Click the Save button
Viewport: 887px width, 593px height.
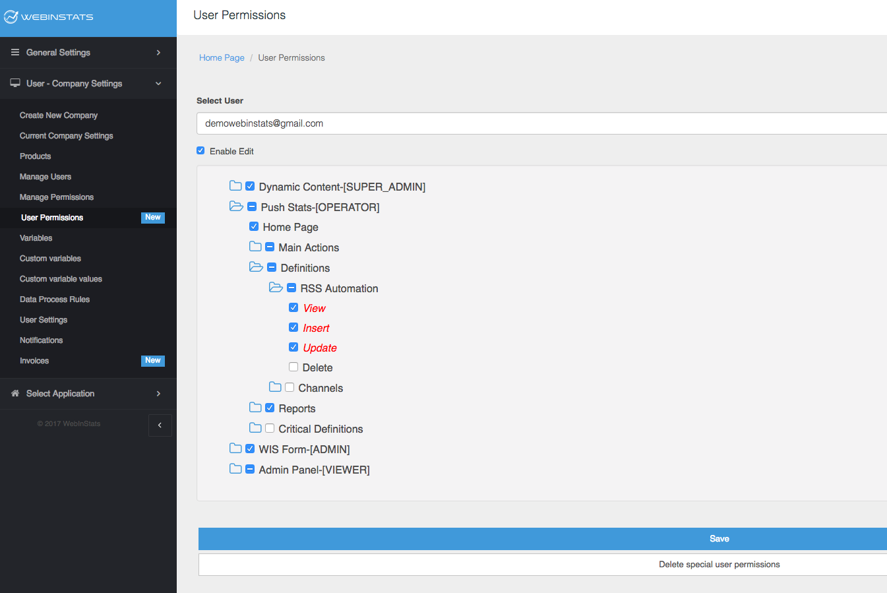[x=543, y=539]
